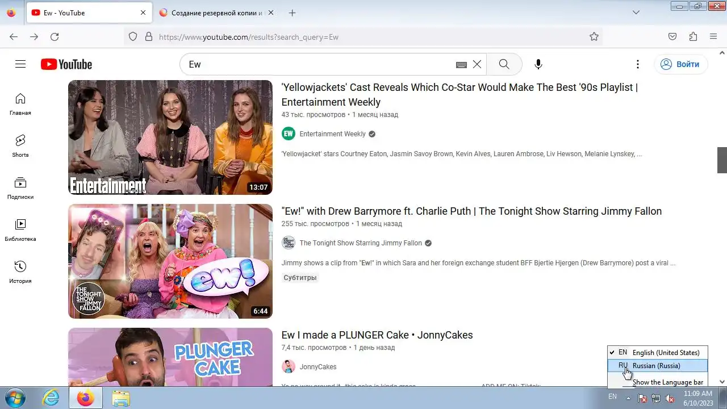Click the JonnyCakes channel avatar
Image resolution: width=727 pixels, height=409 pixels.
(289, 367)
